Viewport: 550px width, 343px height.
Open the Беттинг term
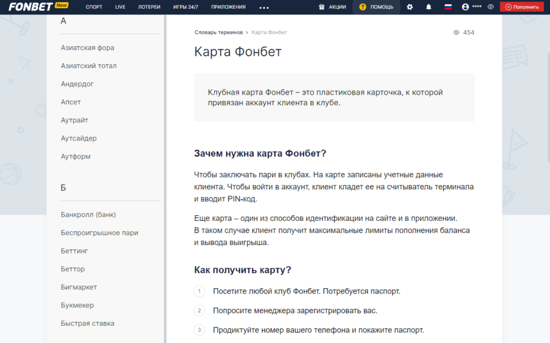tap(74, 251)
